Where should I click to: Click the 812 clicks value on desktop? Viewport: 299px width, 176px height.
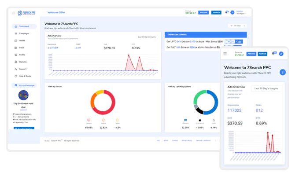tap(78, 48)
